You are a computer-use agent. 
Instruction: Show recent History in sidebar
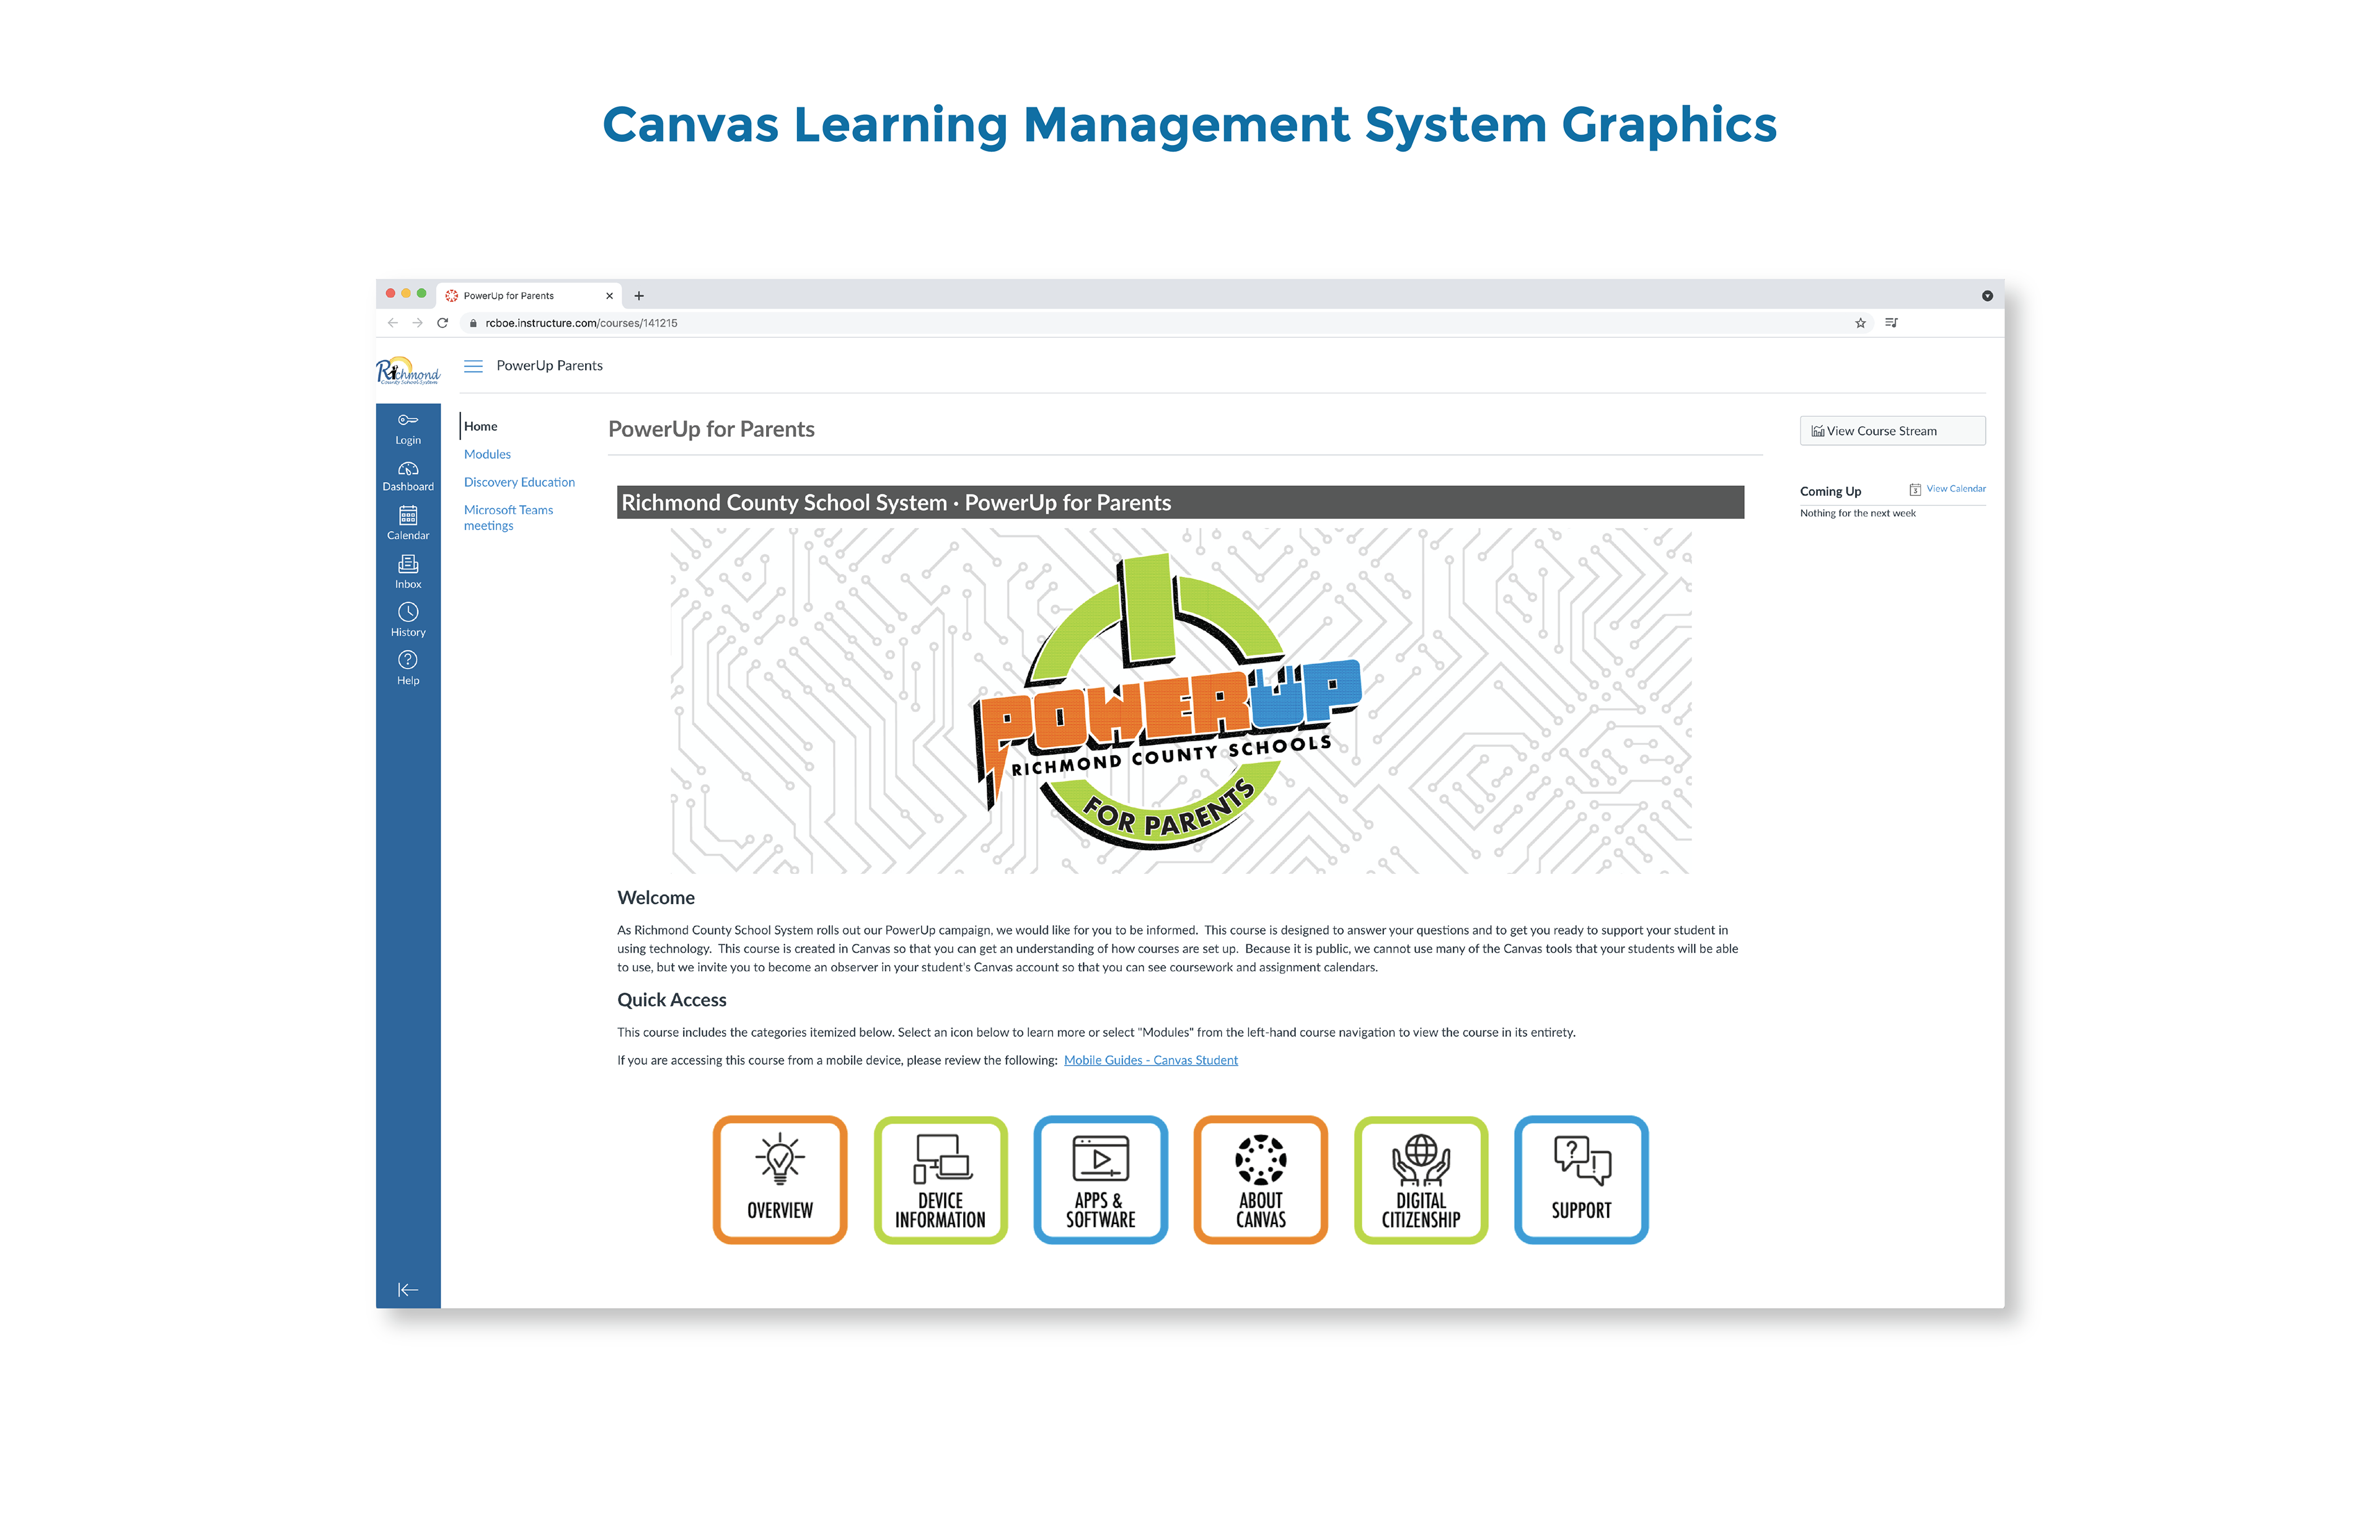point(408,619)
